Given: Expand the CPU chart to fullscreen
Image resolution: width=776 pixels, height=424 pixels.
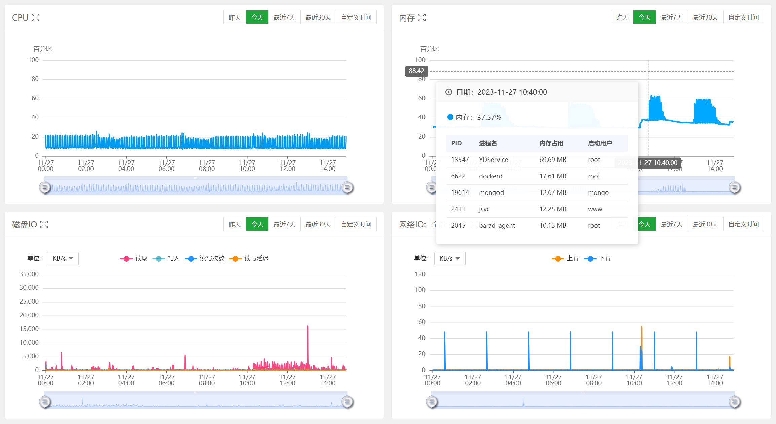Looking at the screenshot, I should [35, 17].
